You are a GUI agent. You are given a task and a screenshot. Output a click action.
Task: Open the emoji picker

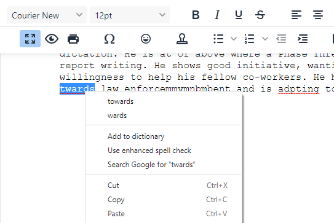click(146, 39)
